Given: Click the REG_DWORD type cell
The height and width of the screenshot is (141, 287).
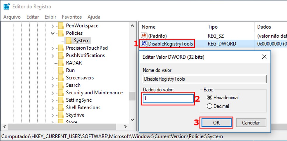Looking at the screenshot, I should (x=222, y=44).
